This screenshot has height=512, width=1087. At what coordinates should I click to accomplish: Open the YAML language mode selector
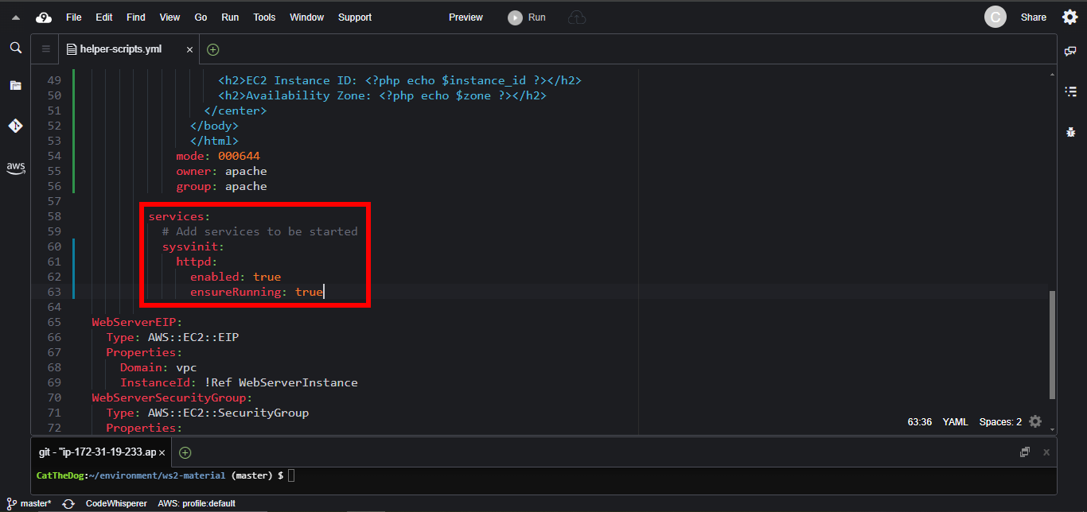(955, 422)
